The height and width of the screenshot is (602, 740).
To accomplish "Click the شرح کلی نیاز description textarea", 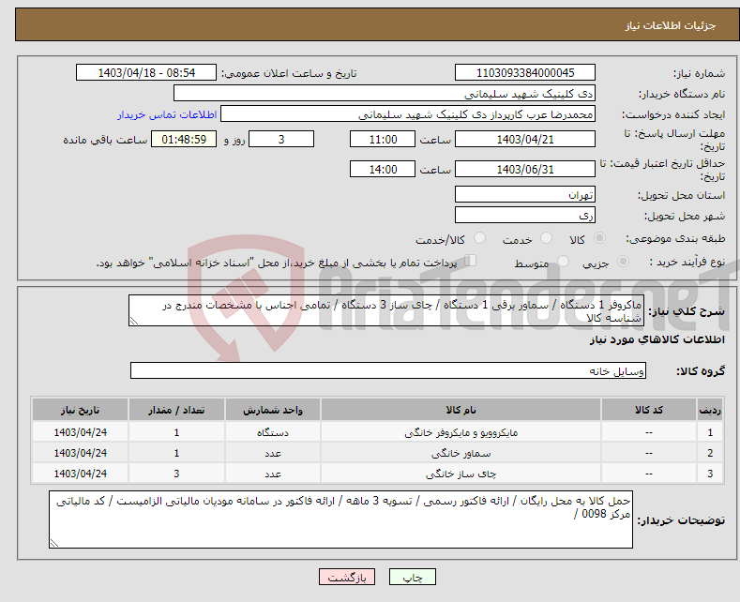I will click(x=386, y=310).
